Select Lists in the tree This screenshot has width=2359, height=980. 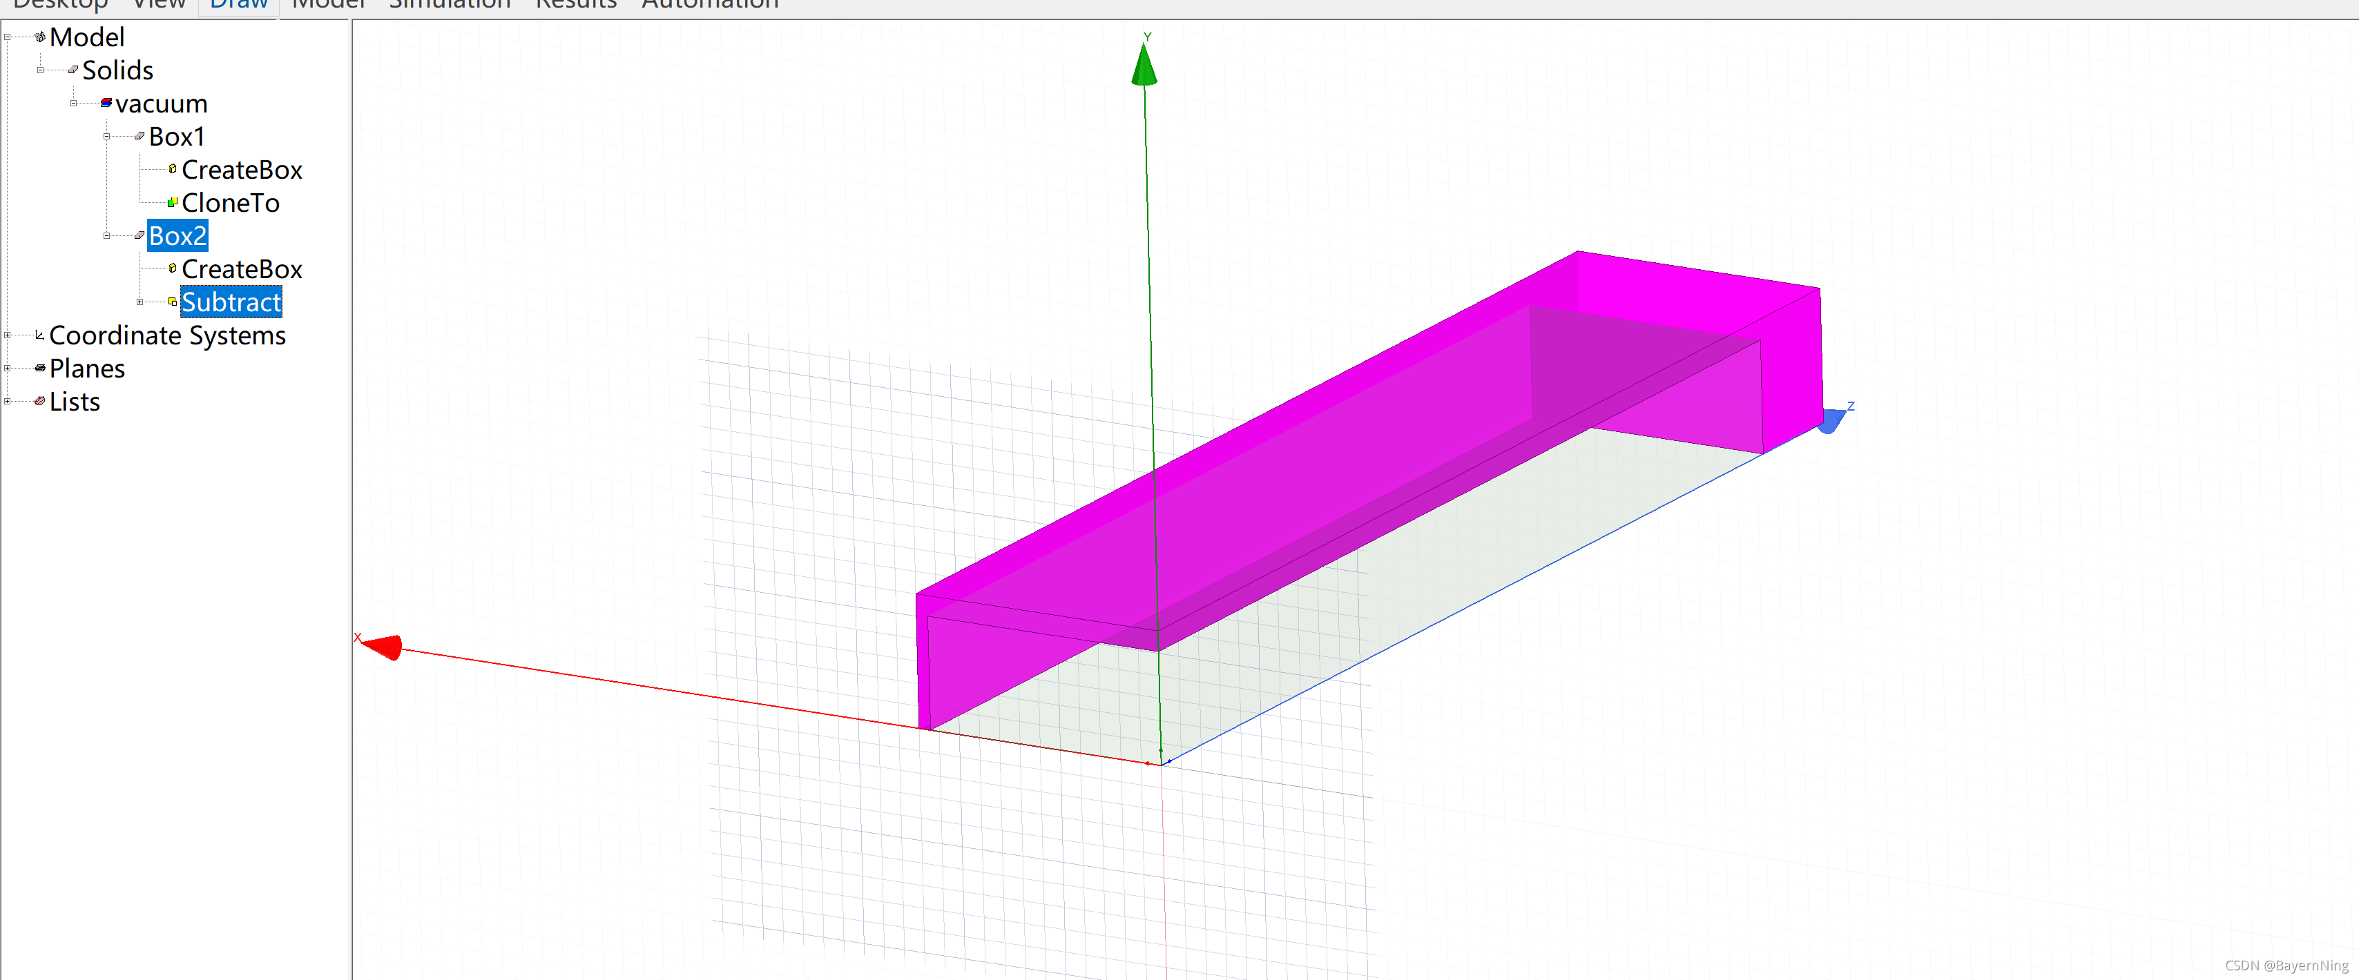(x=75, y=402)
